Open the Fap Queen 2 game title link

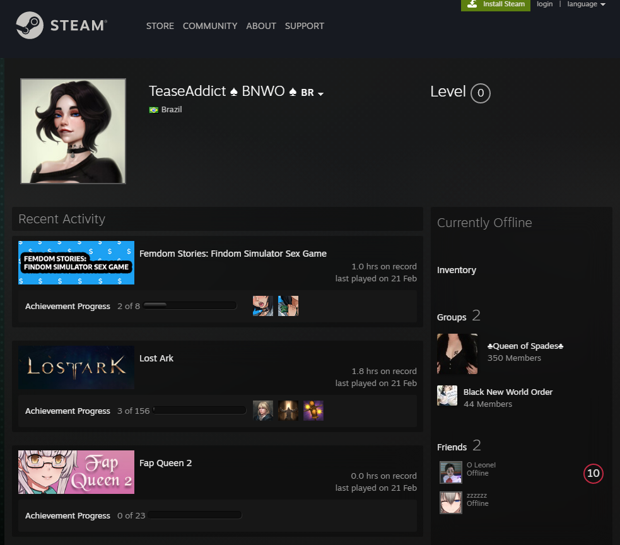[x=165, y=463]
